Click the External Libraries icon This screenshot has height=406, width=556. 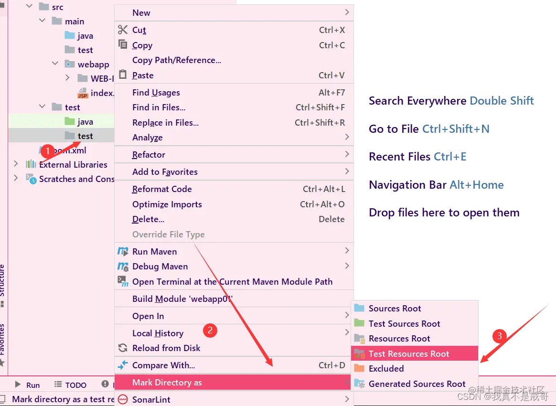pyautogui.click(x=31, y=164)
